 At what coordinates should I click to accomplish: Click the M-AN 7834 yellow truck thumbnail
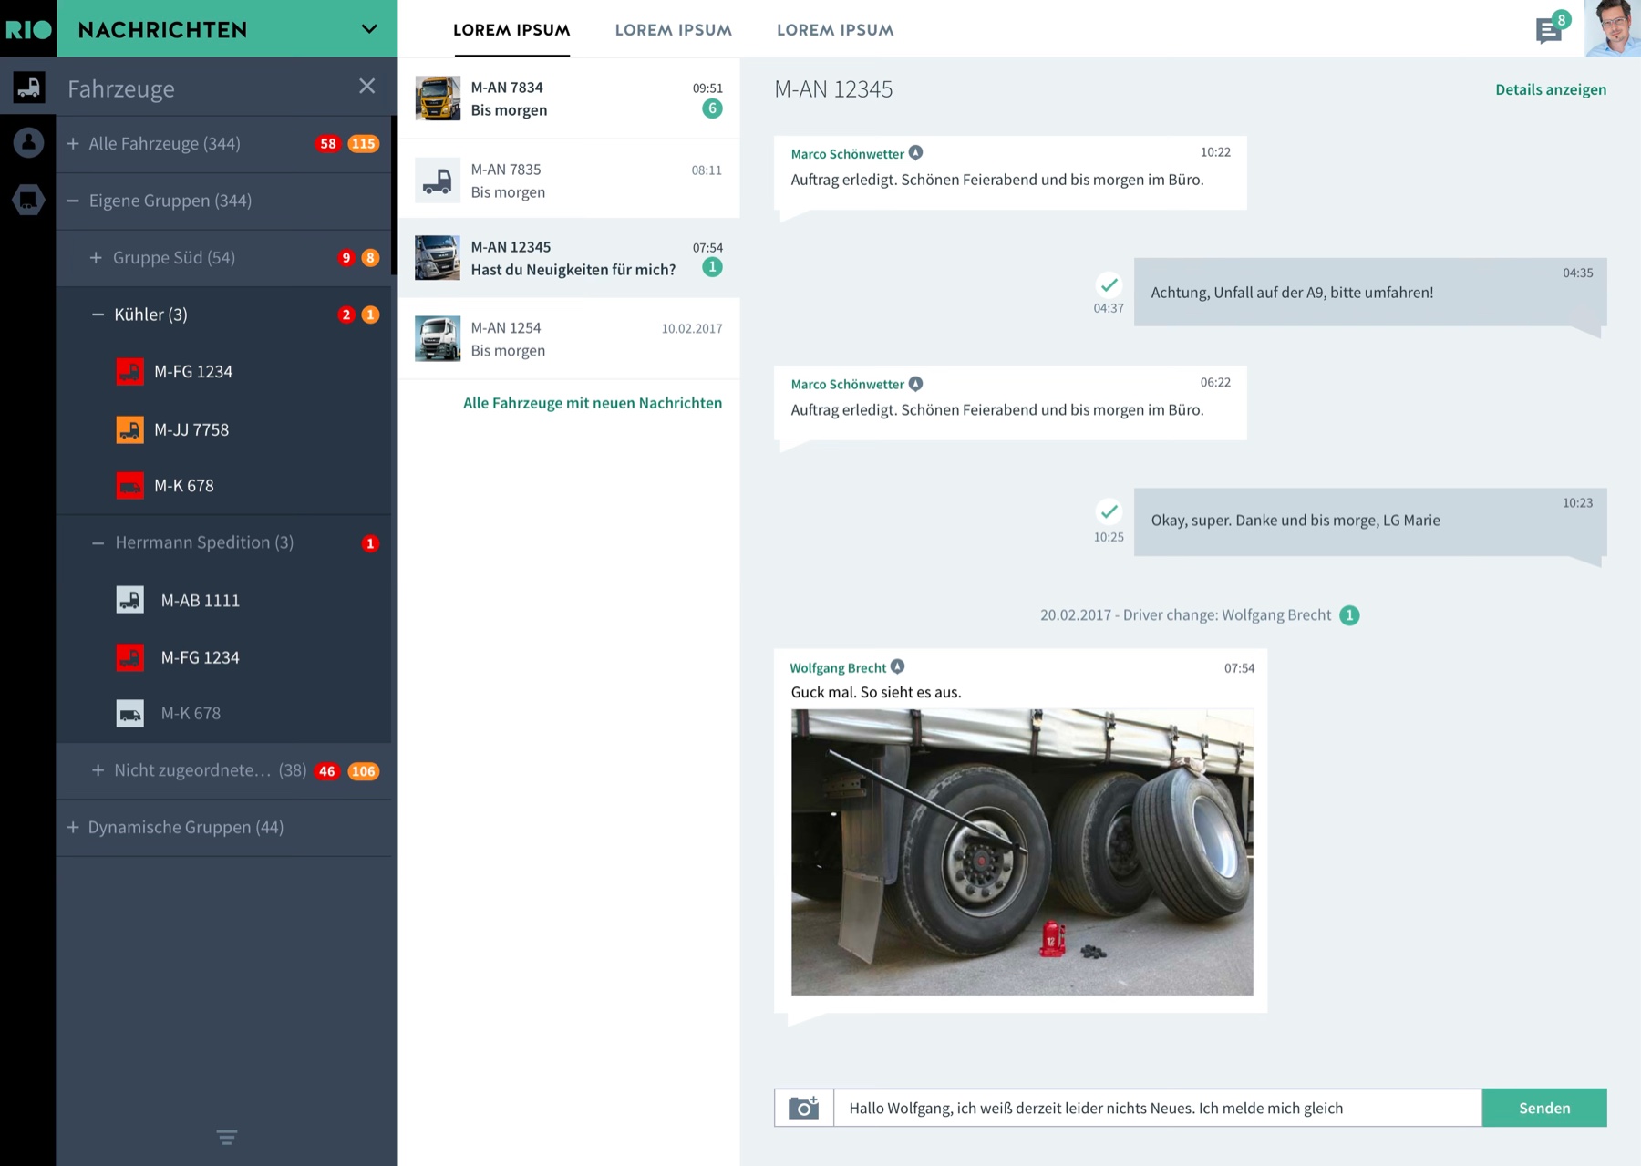(438, 98)
